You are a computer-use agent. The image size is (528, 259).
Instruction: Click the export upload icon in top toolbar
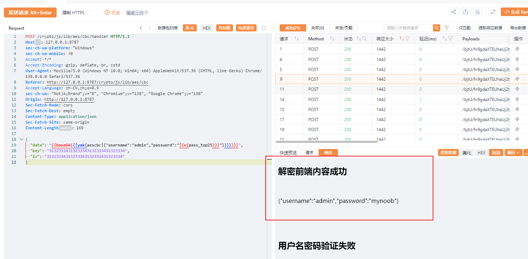tap(466, 12)
